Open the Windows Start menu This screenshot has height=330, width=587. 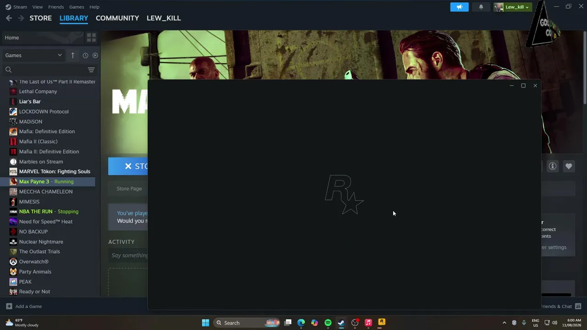coord(205,323)
